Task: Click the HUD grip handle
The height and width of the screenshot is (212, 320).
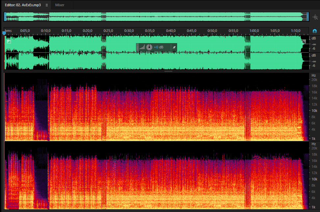Action: (137, 47)
